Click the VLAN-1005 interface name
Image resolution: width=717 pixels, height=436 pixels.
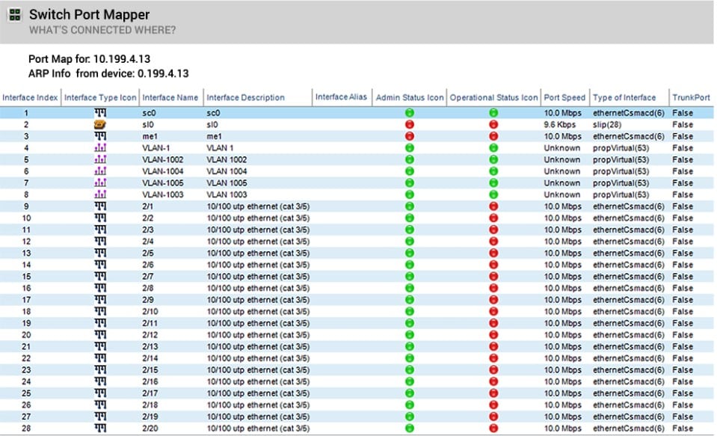(163, 183)
